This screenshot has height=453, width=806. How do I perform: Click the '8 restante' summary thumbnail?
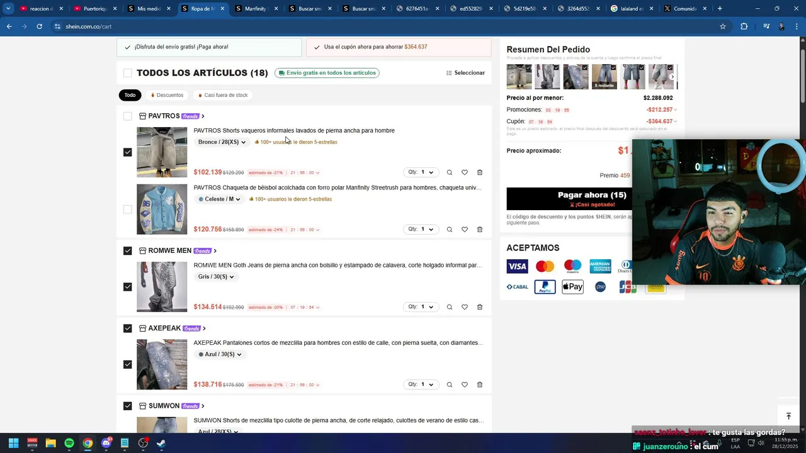[x=604, y=77]
